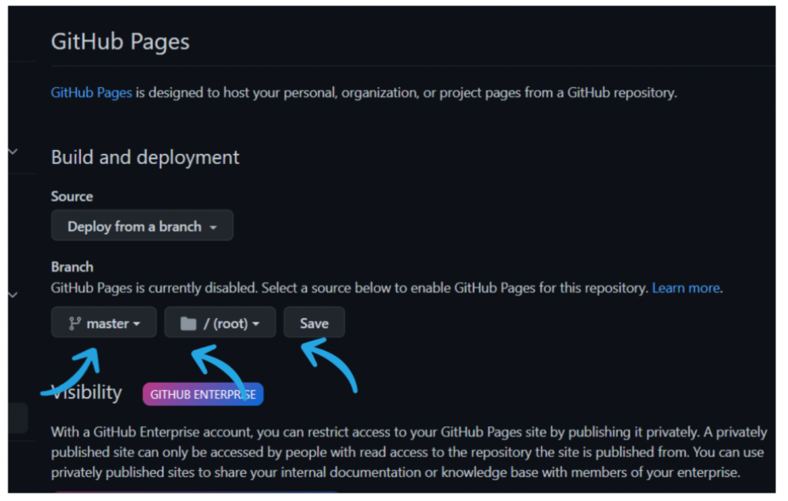Click the 'Source' label
This screenshot has height=501, width=788.
pos(72,196)
